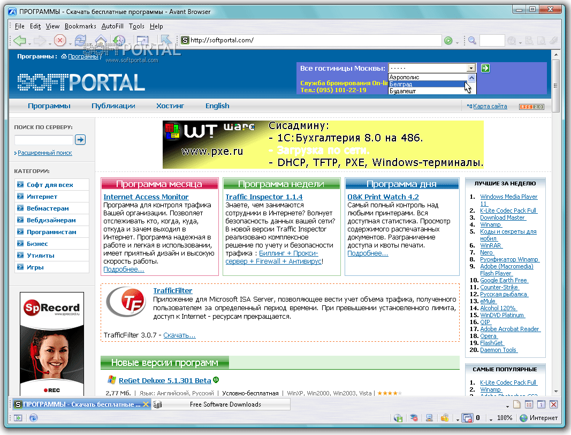Click the blue arrow cursor toolbar icon
The width and height of the screenshot is (571, 435).
pyautogui.click(x=166, y=40)
